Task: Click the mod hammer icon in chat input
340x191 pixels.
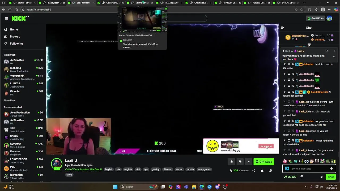Action: click(x=287, y=168)
